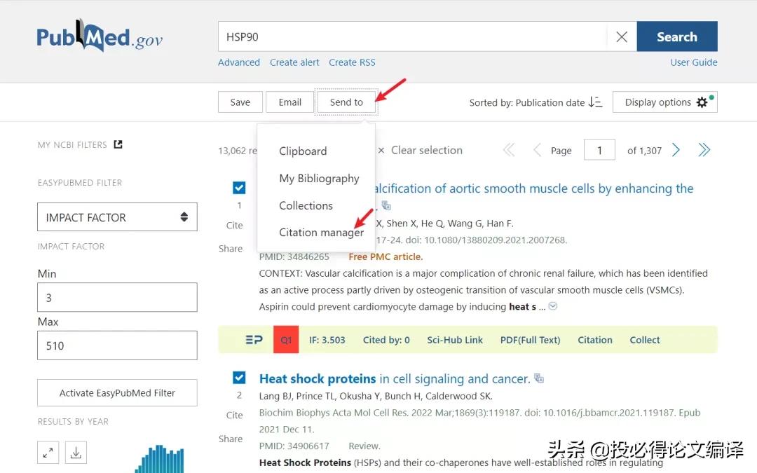757x473 pixels.
Task: Expand the results by year chart
Action: pos(48,453)
